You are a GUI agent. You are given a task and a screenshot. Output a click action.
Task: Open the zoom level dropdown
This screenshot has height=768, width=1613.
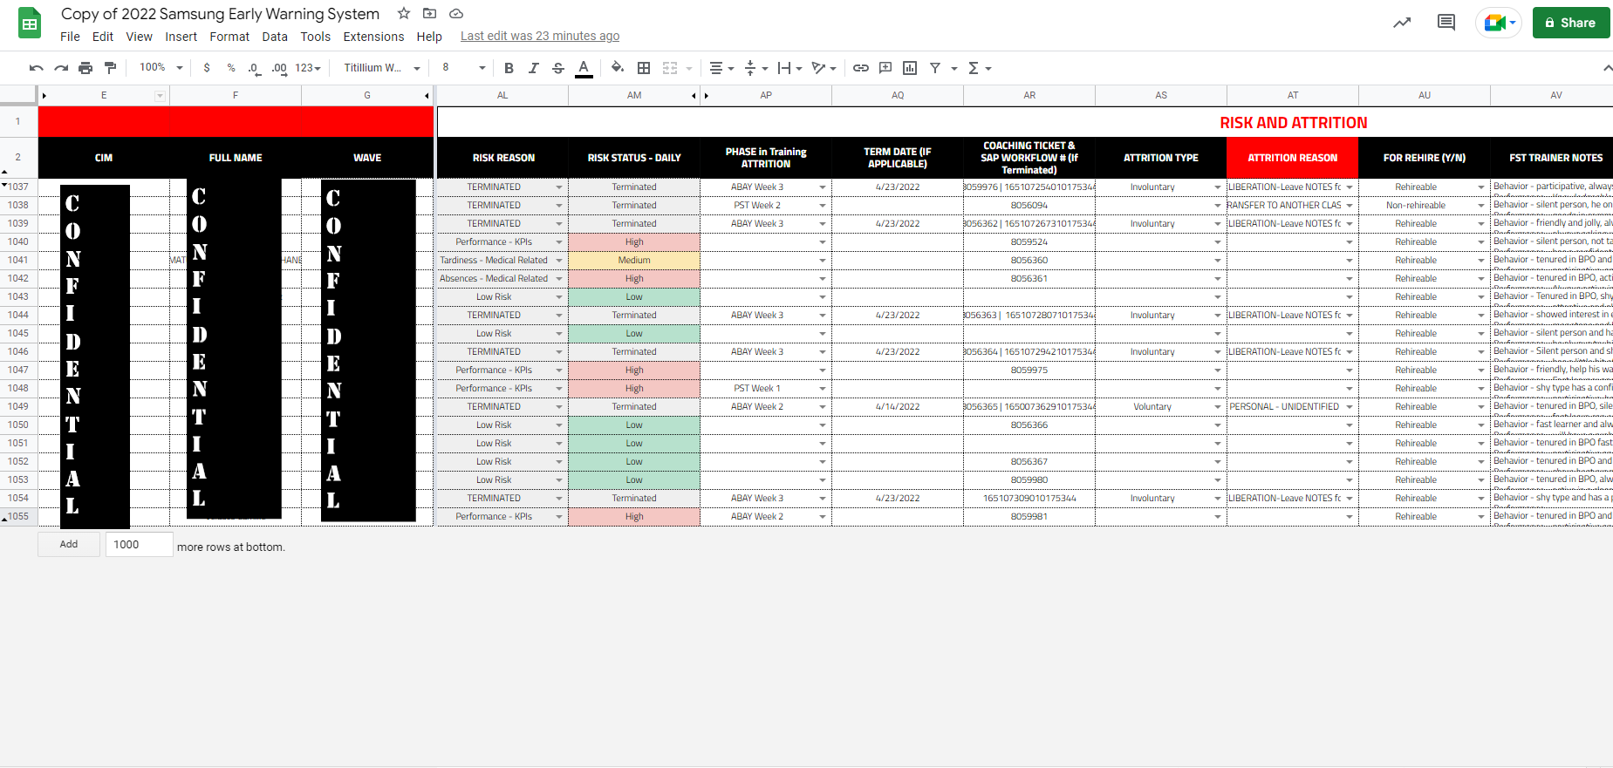coord(161,68)
